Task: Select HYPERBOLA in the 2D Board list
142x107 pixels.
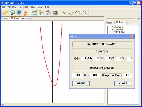Action: pyautogui.click(x=118, y=32)
